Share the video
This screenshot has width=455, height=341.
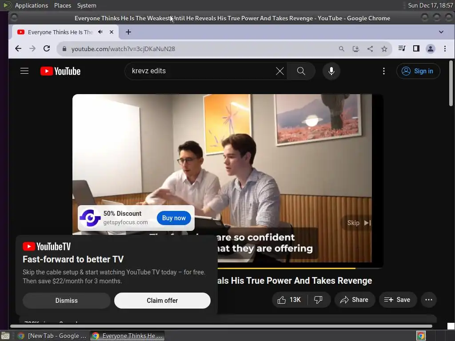(x=355, y=300)
